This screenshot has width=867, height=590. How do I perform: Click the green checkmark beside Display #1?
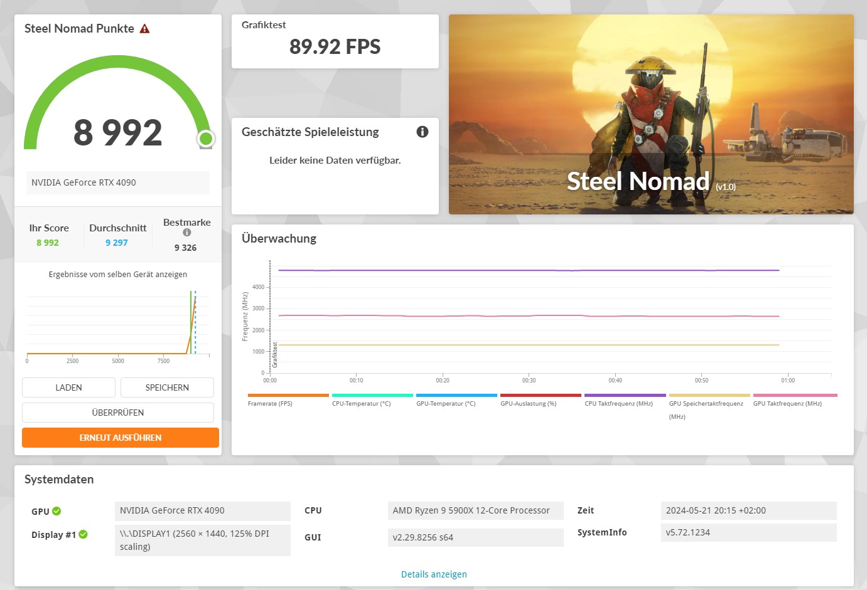tap(84, 535)
